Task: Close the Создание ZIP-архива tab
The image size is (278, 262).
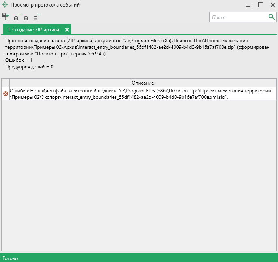Action: pos(67,30)
